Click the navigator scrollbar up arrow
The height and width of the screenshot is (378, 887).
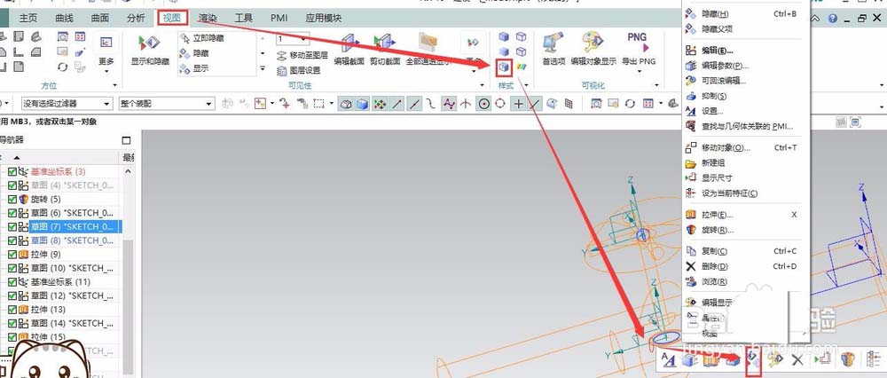(x=128, y=171)
